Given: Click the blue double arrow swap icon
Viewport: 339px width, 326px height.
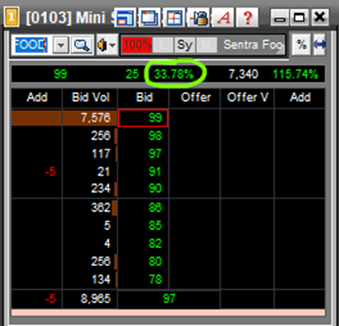Looking at the screenshot, I should tap(319, 44).
